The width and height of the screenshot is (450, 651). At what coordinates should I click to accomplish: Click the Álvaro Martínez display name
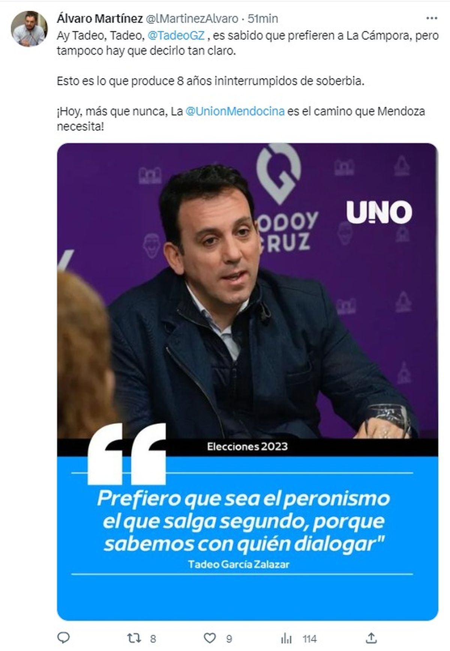pyautogui.click(x=100, y=18)
